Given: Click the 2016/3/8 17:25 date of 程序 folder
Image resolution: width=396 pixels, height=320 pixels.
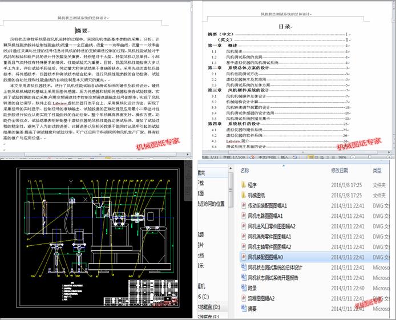Looking at the screenshot, I should coord(346,185).
